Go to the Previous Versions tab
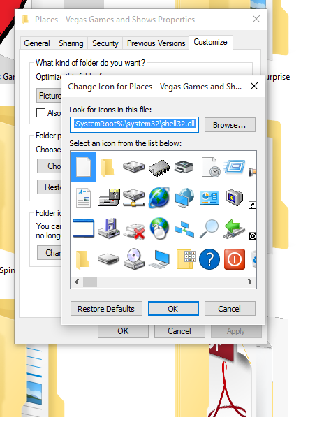The height and width of the screenshot is (429, 324). (156, 43)
